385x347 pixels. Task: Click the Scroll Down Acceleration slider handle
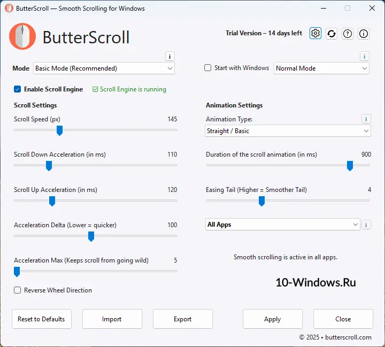click(49, 166)
